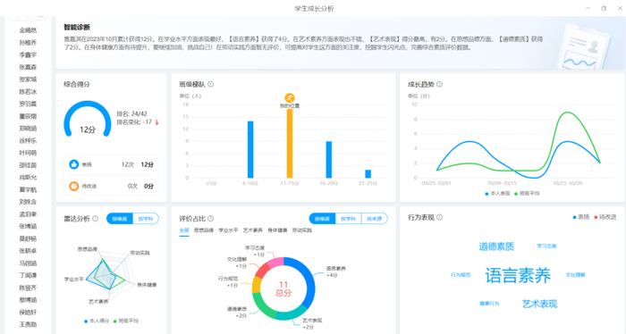Switch radar analysis to 按学科

pyautogui.click(x=146, y=219)
